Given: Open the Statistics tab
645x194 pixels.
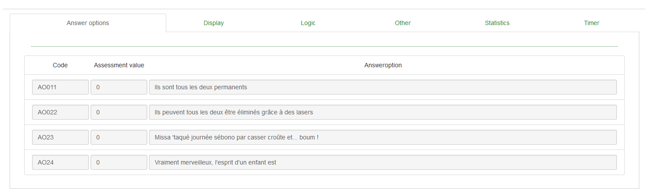Looking at the screenshot, I should (x=497, y=23).
